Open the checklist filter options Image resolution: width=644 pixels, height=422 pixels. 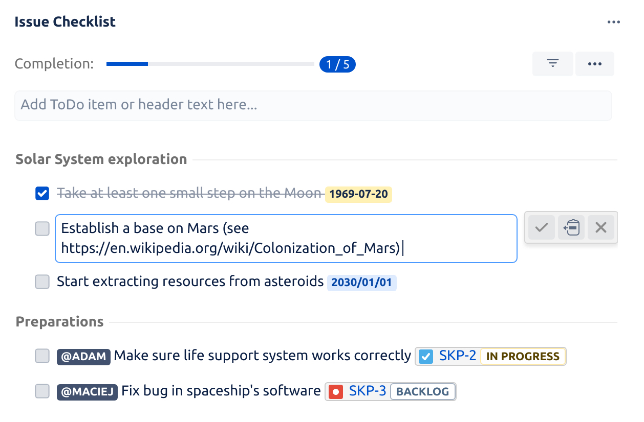coord(552,63)
